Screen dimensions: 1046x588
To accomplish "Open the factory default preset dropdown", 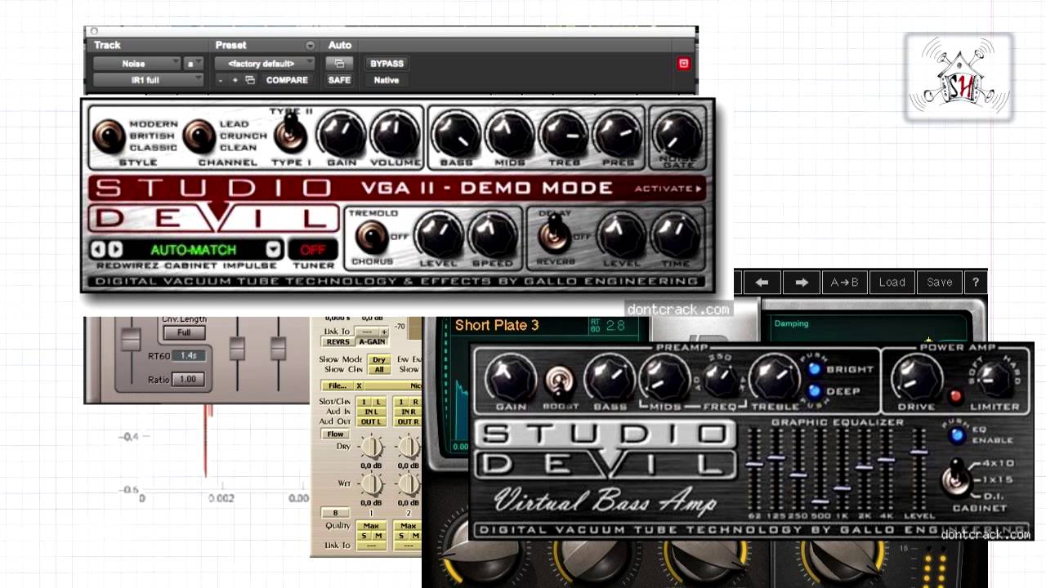I will pyautogui.click(x=265, y=64).
